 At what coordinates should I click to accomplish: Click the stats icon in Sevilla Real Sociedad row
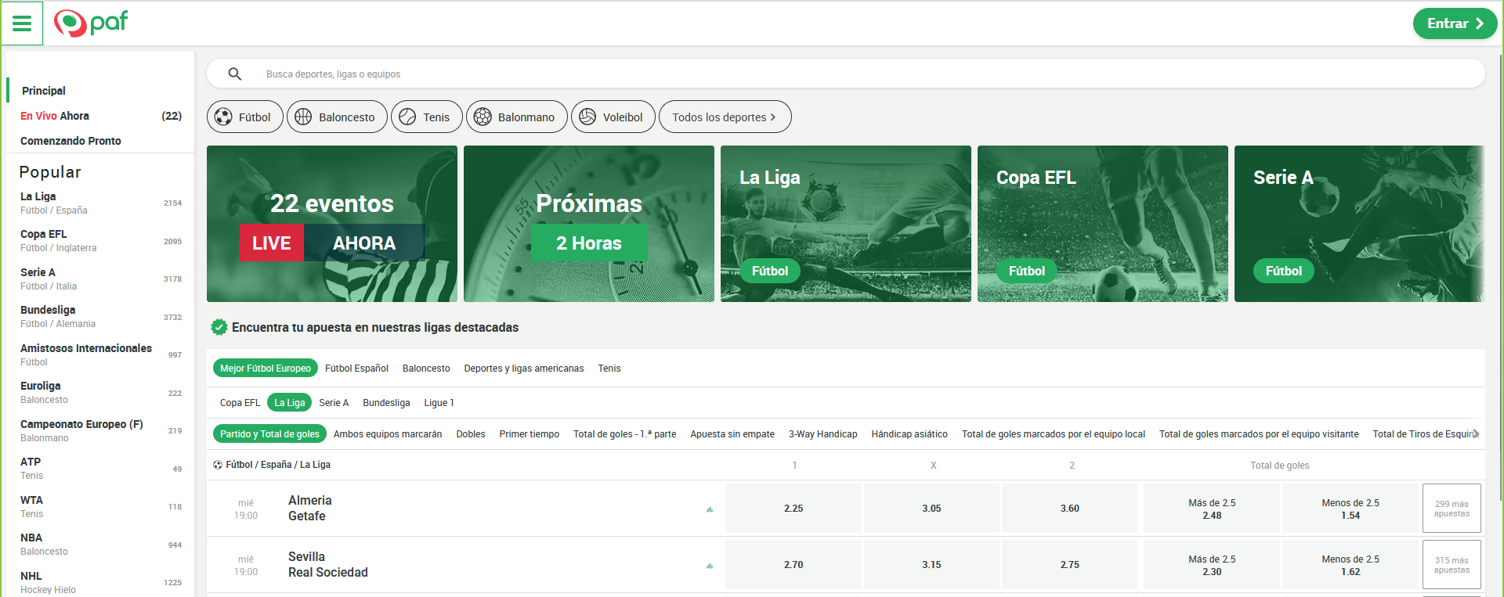(710, 566)
